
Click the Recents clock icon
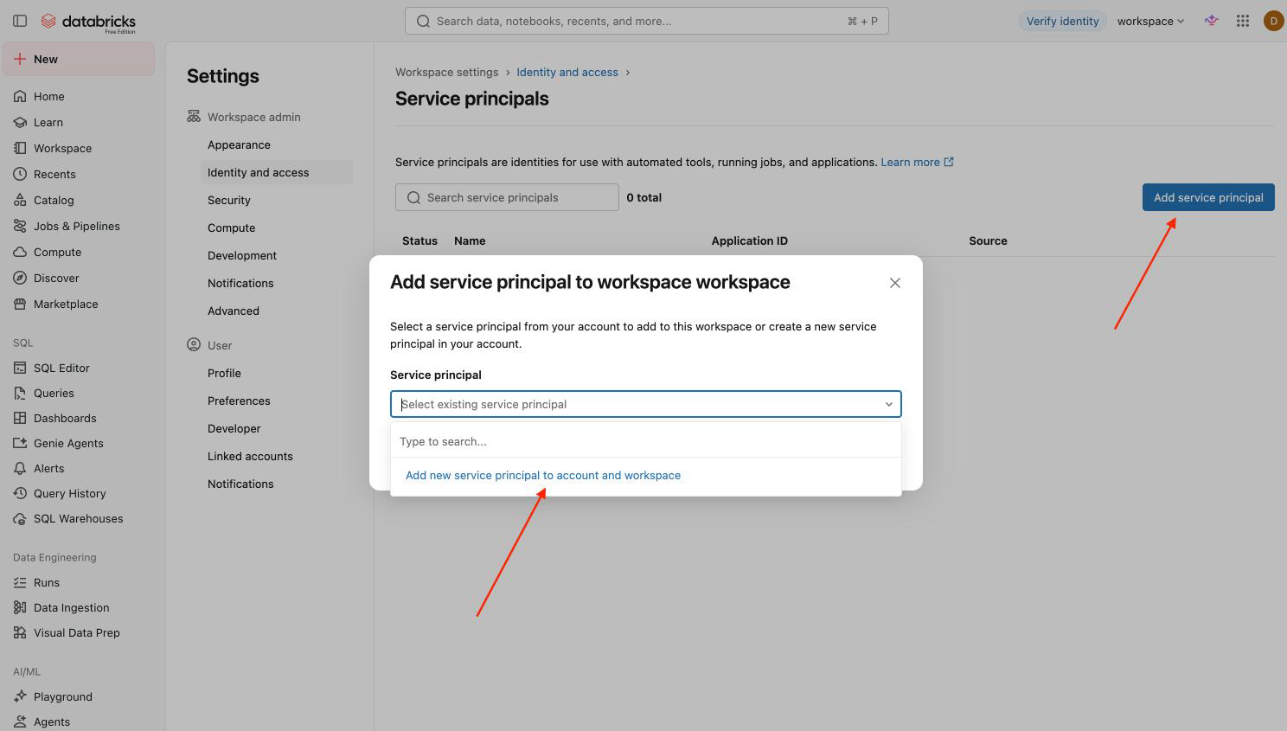(x=20, y=174)
